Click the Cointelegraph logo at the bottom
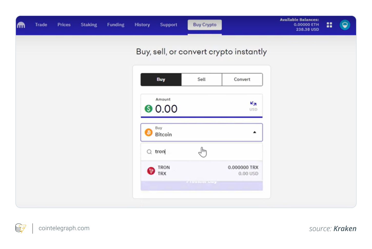Screen dimensions: 372x249 click(21, 228)
